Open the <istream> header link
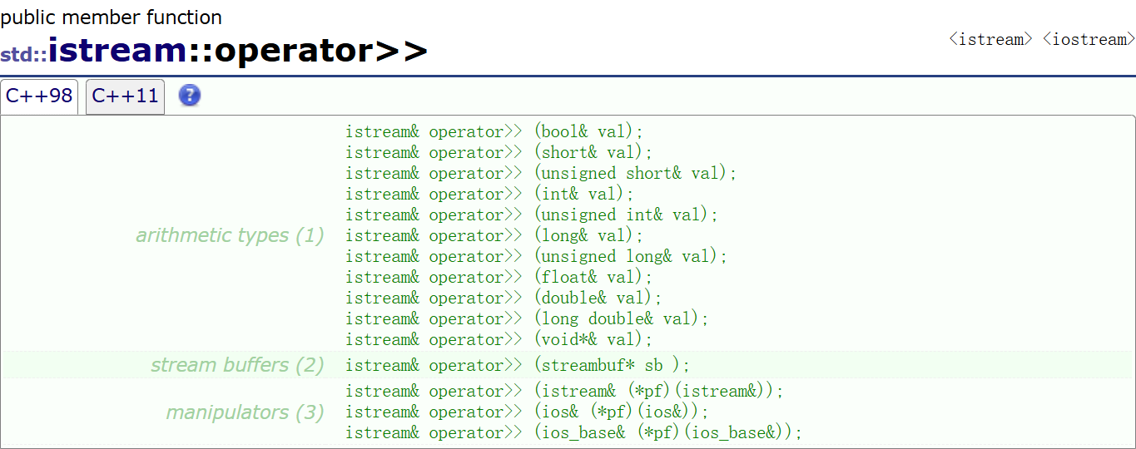This screenshot has width=1136, height=449. point(991,39)
